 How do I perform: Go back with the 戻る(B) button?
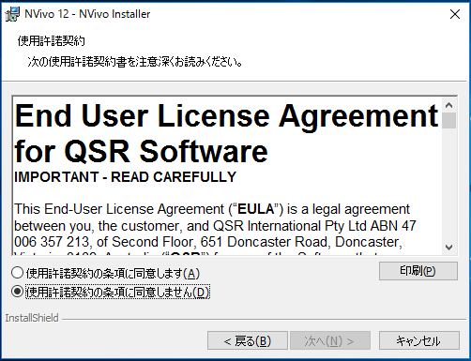(248, 340)
